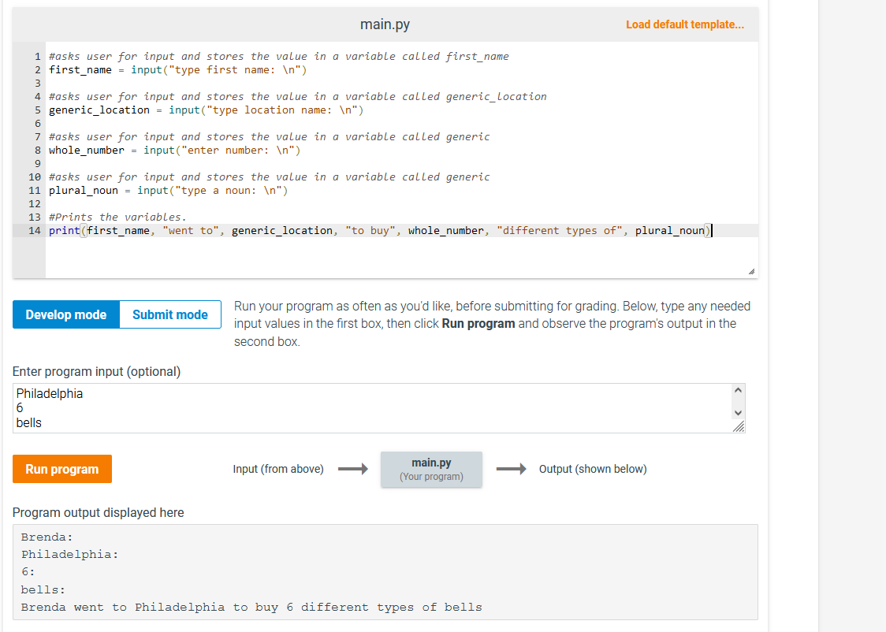Click the input box scroll up arrow
The width and height of the screenshot is (886, 632).
737,390
